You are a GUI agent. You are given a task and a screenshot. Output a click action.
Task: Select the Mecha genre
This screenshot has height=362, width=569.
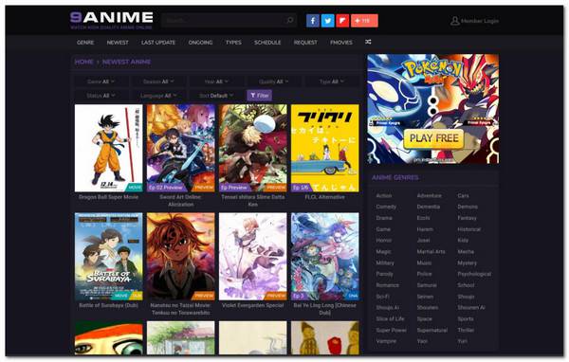(466, 251)
